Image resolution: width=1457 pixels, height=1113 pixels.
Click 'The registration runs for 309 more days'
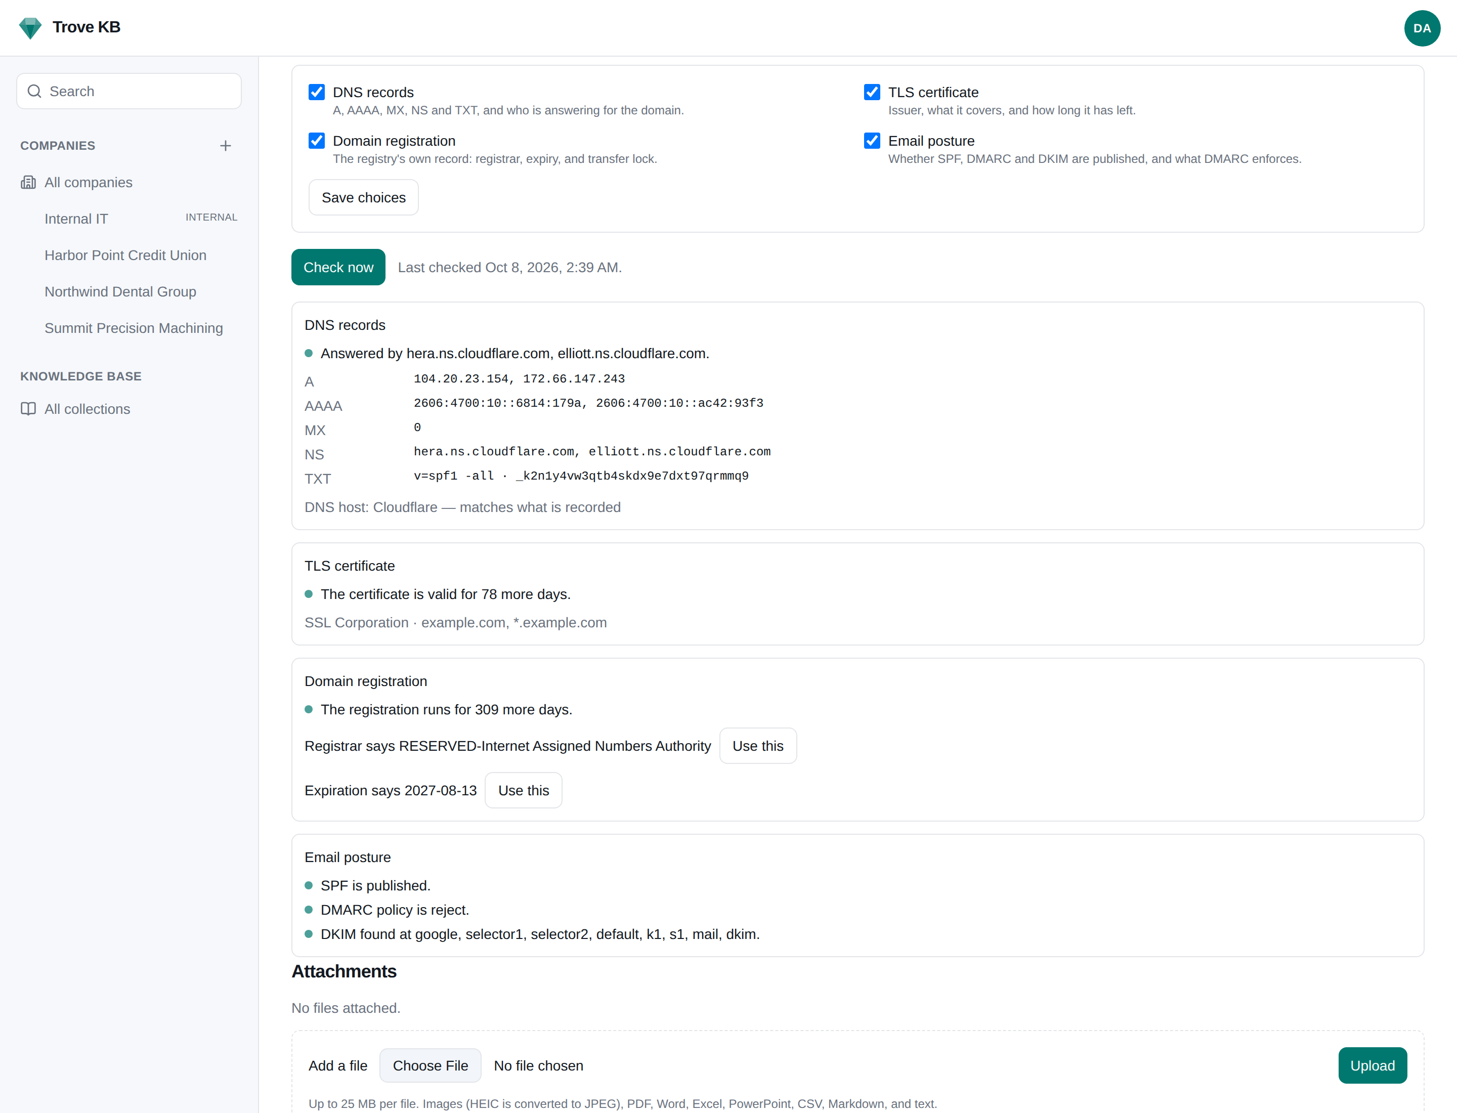click(x=447, y=709)
